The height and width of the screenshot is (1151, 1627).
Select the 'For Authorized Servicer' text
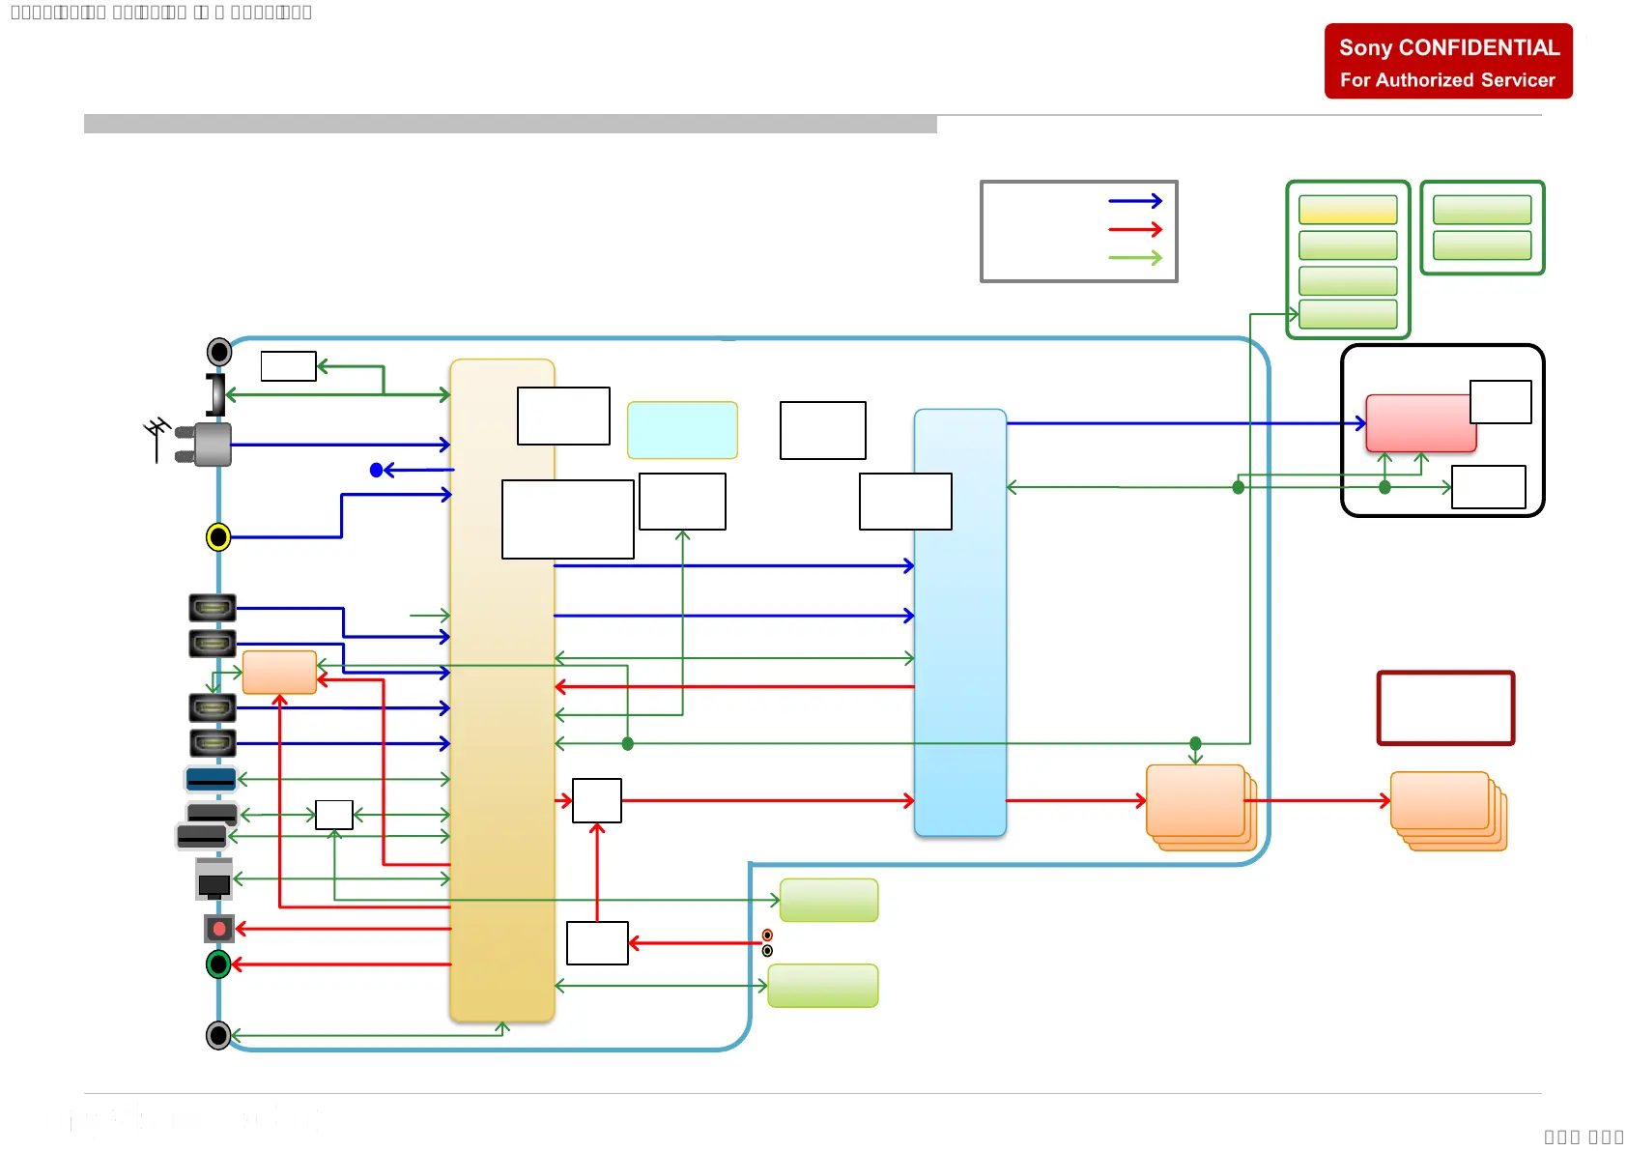(x=1447, y=80)
